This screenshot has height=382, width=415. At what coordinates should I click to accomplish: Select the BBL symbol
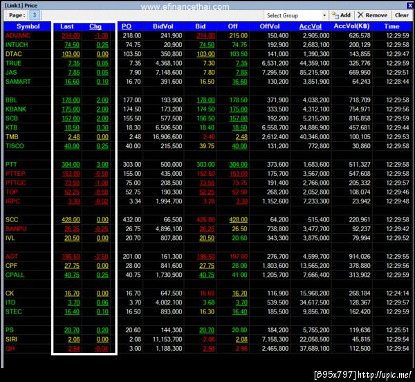point(11,100)
